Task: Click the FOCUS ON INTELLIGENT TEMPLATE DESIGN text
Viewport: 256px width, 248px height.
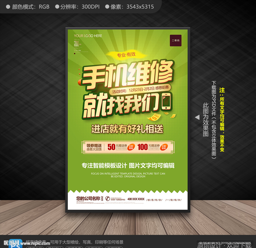Action: 128,175
